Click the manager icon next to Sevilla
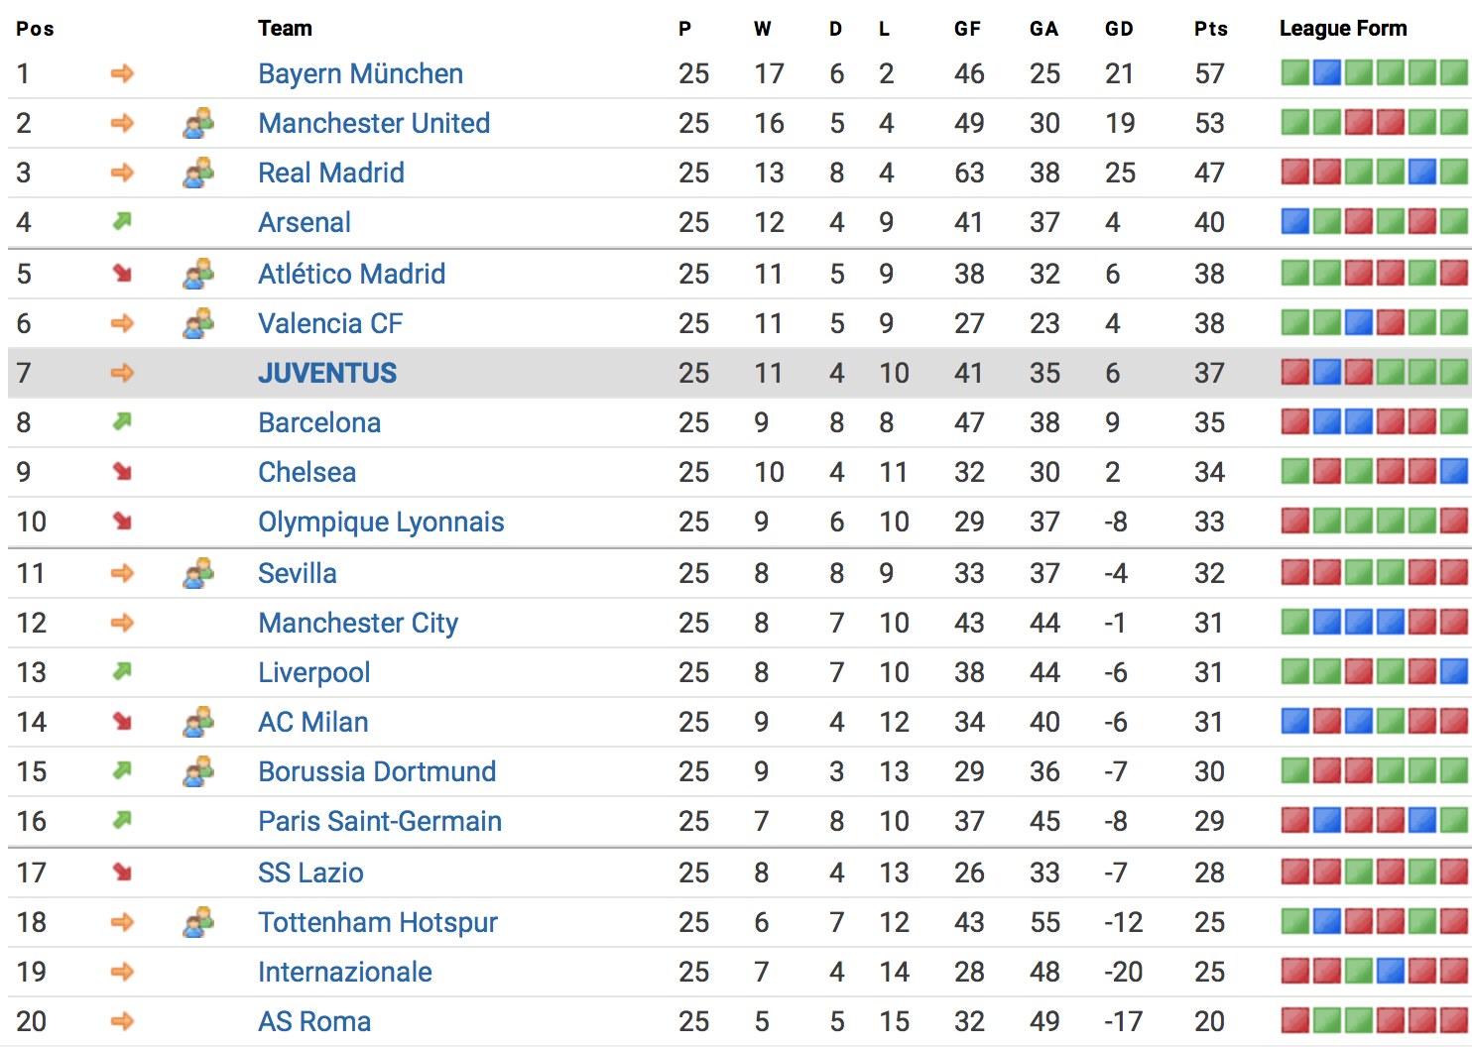 point(198,573)
